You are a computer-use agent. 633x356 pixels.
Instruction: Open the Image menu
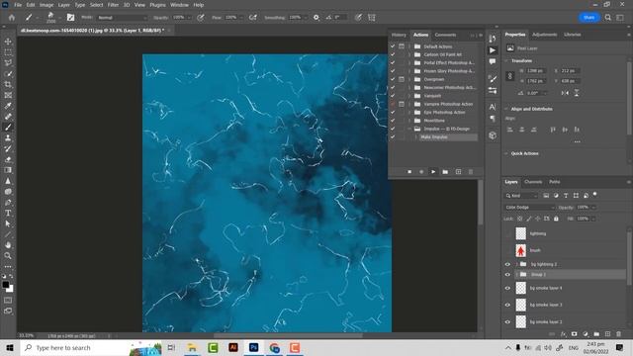46,5
